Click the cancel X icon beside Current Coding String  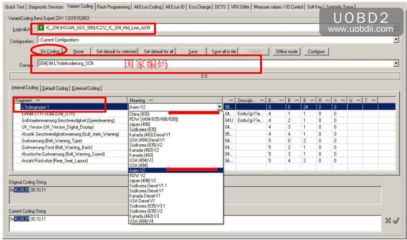(388, 220)
